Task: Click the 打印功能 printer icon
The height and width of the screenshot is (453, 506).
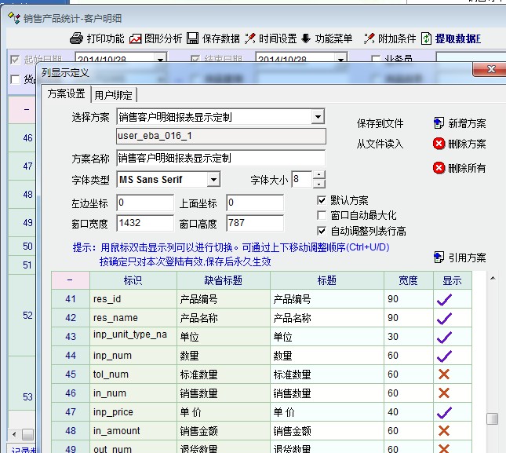Action: click(76, 38)
